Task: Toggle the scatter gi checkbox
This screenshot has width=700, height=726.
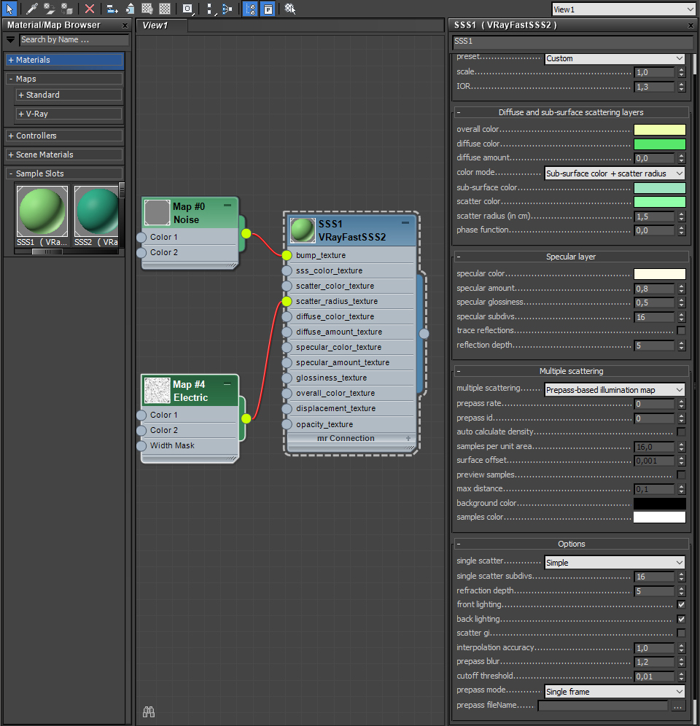Action: [681, 633]
